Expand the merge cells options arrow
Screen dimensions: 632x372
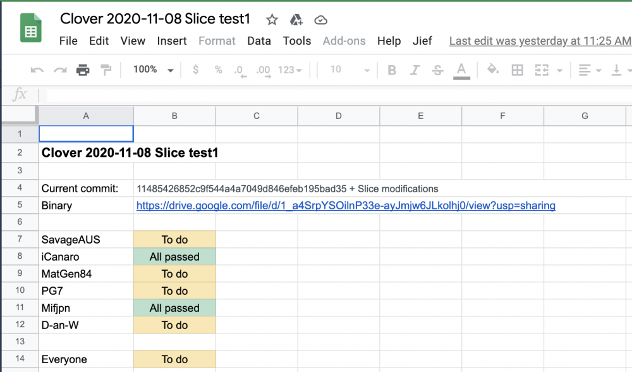[559, 71]
